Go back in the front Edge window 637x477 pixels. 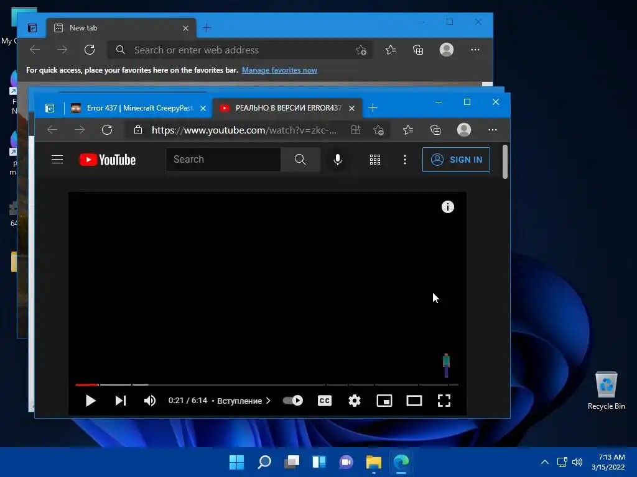click(x=52, y=130)
